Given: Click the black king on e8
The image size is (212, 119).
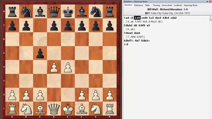Looking at the screenshot, I should (x=68, y=12).
